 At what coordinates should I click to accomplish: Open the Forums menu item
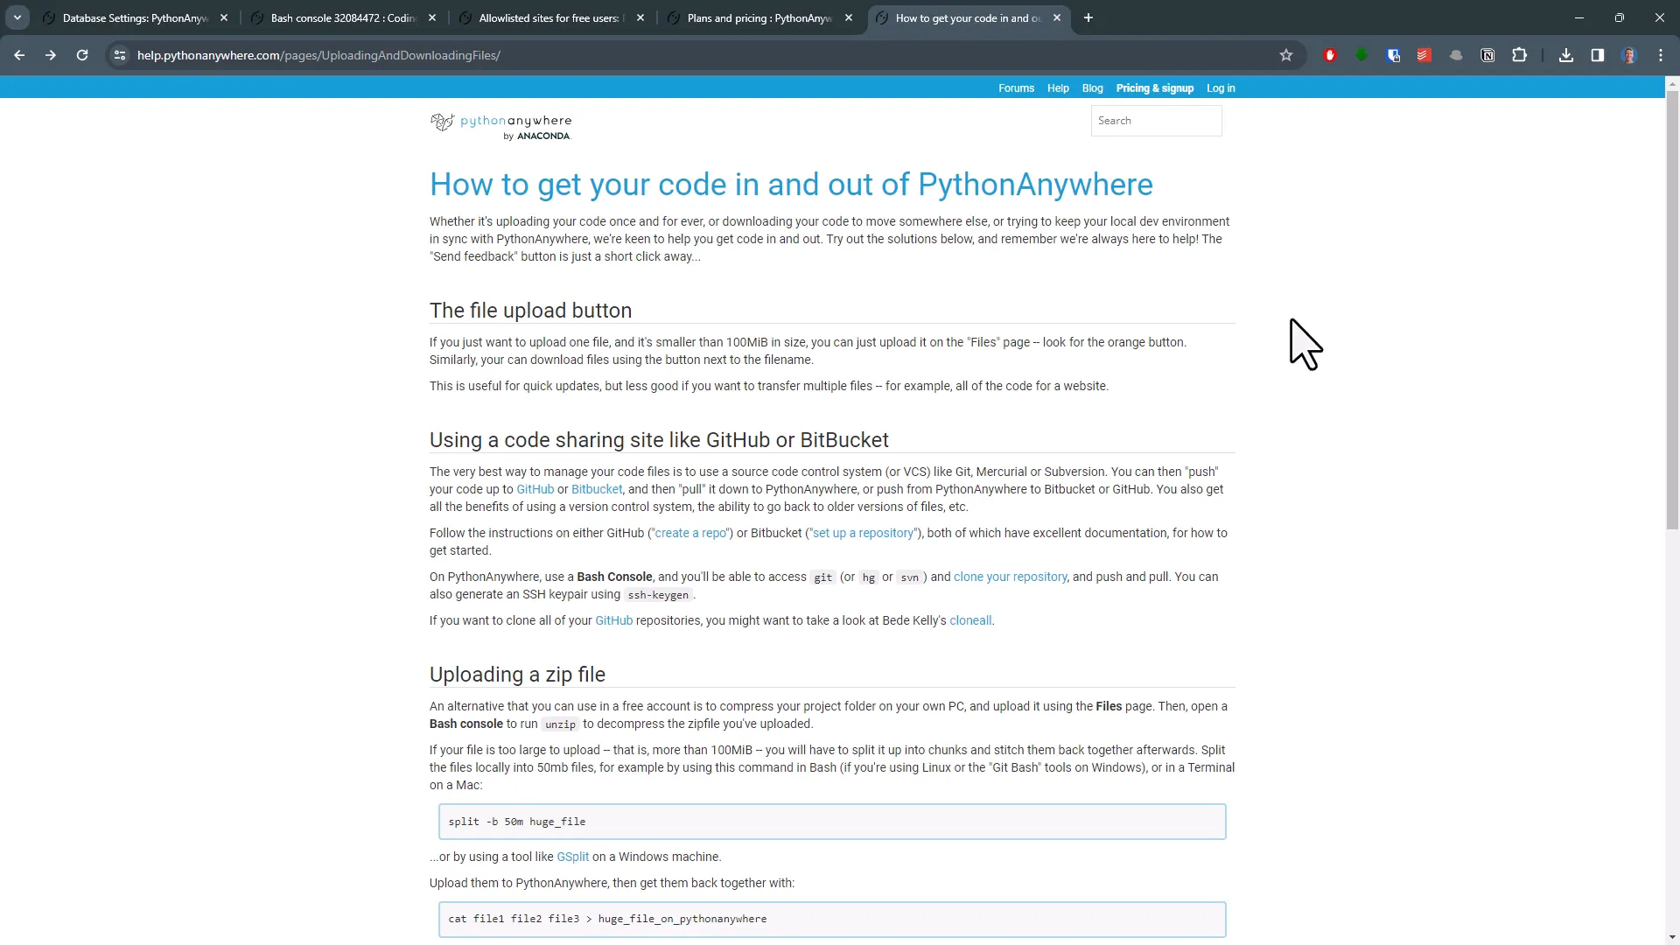pos(1016,87)
